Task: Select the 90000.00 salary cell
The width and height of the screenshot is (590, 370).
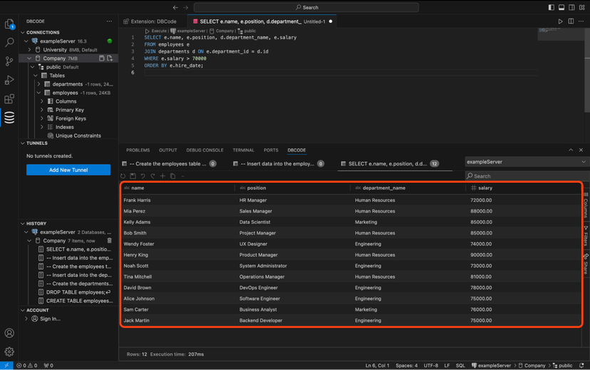Action: [x=481, y=255]
